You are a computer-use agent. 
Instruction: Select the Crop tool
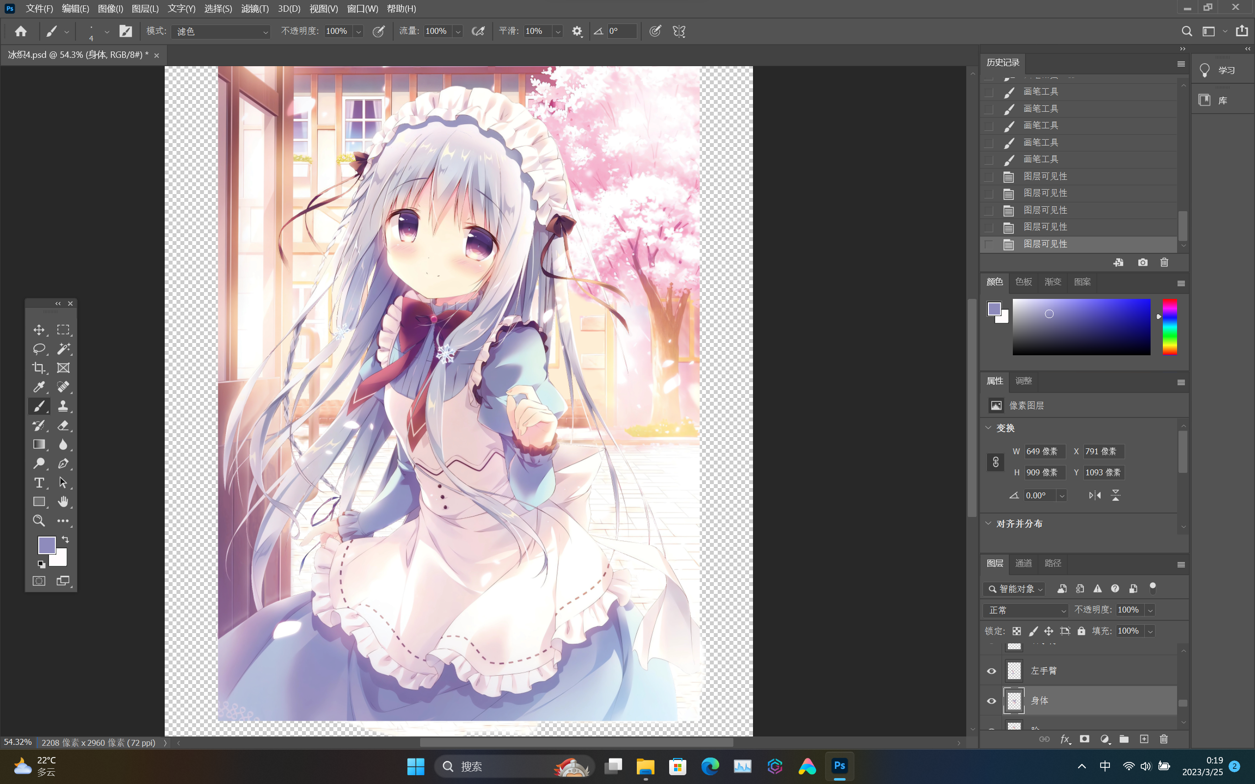pos(39,368)
